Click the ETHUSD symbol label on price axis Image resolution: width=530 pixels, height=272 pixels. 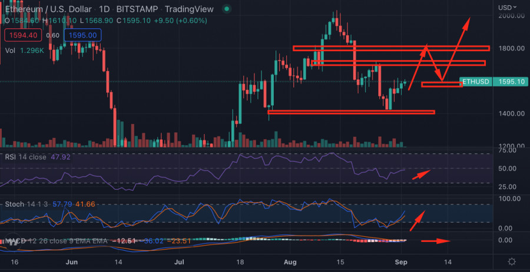point(476,82)
